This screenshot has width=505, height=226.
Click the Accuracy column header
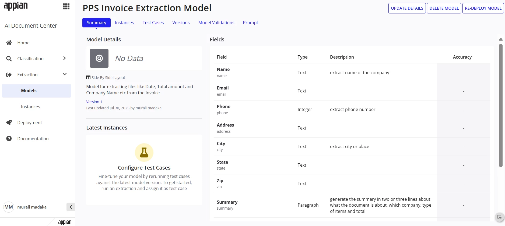pyautogui.click(x=462, y=57)
